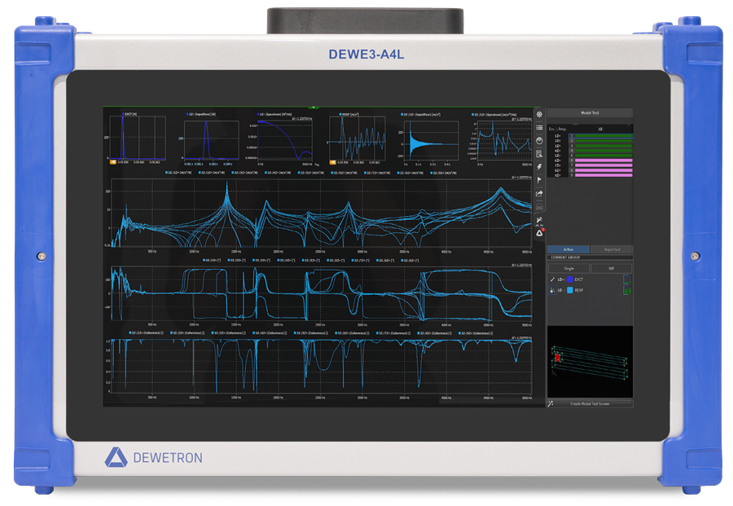Click the CURRENT GROUP section label
733x506 pixels.
click(565, 257)
